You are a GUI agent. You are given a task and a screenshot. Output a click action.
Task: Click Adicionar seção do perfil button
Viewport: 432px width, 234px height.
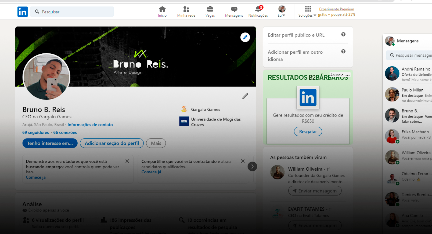112,143
